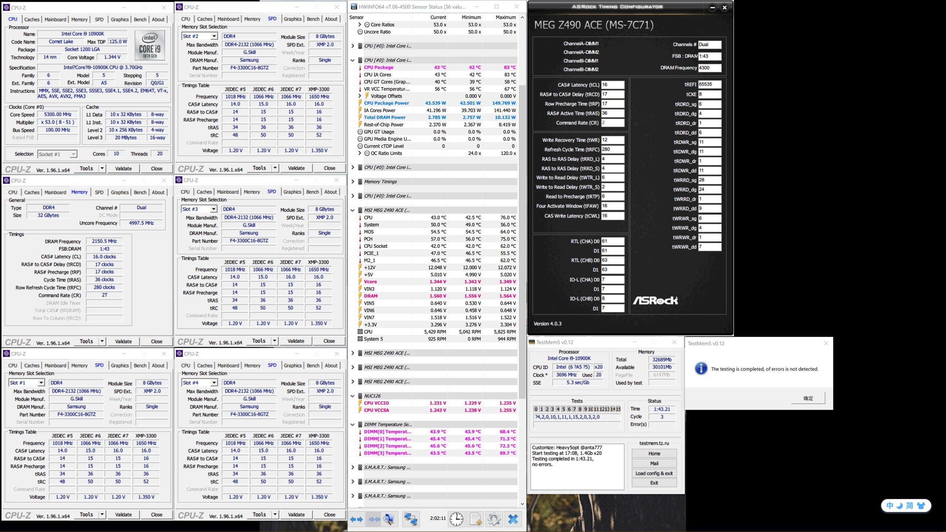Toggle the IME 简 simplified character button

[x=909, y=505]
